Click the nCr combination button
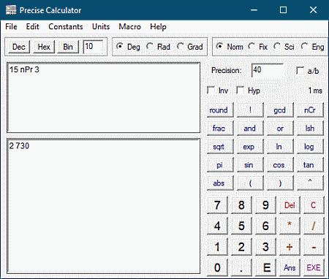This screenshot has height=279, width=329. (310, 110)
